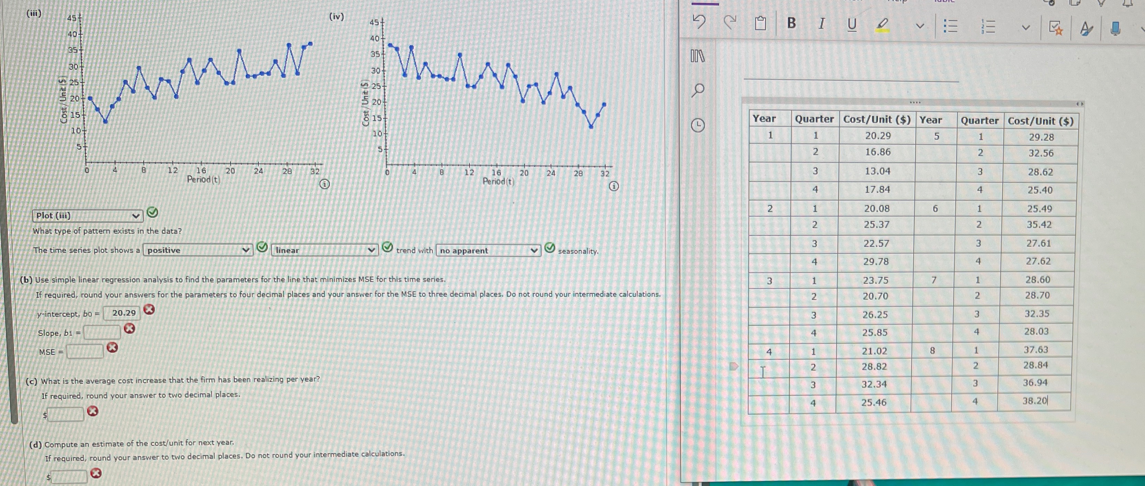1145x486 pixels.
Task: Toggle Bold formatting
Action: [791, 23]
